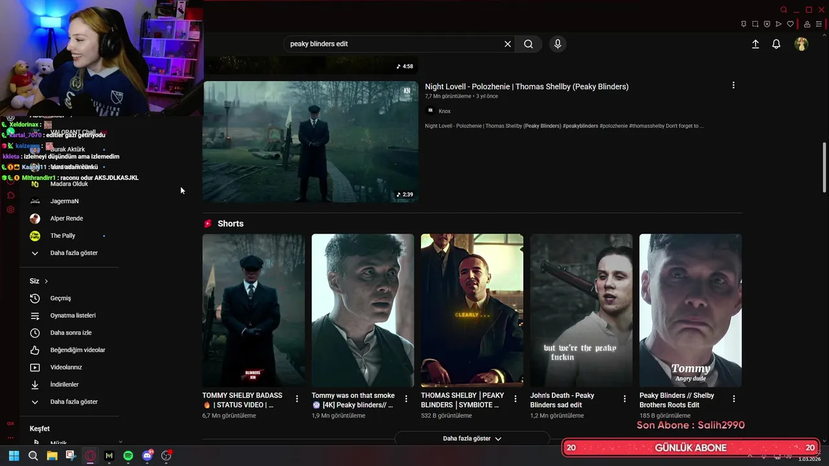829x466 pixels.
Task: Open JagermaN subscription channel
Action: (69, 201)
